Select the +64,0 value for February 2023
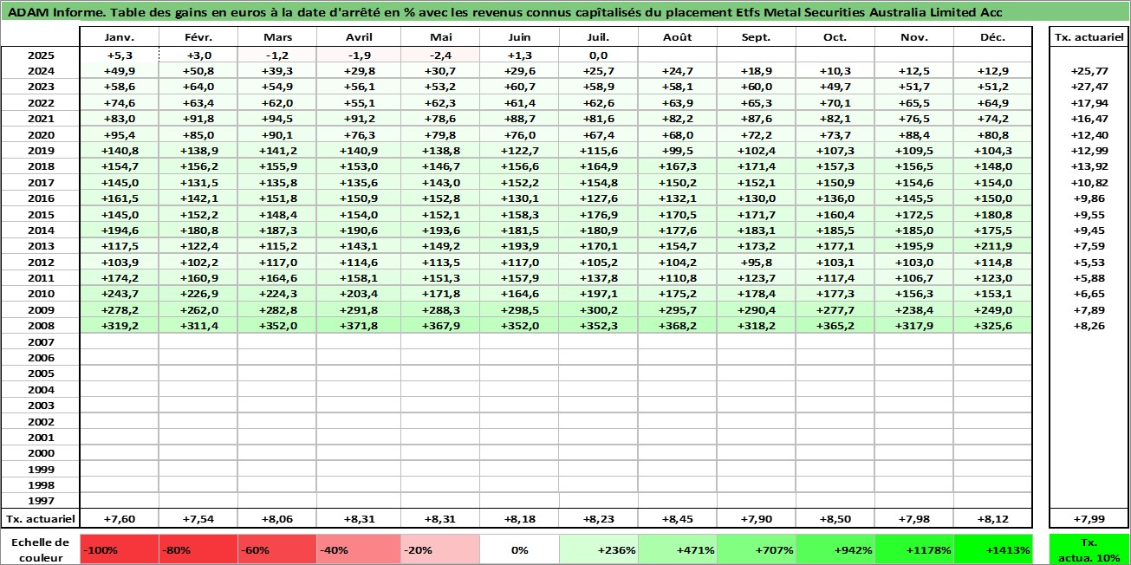The width and height of the screenshot is (1131, 565). coord(198,87)
